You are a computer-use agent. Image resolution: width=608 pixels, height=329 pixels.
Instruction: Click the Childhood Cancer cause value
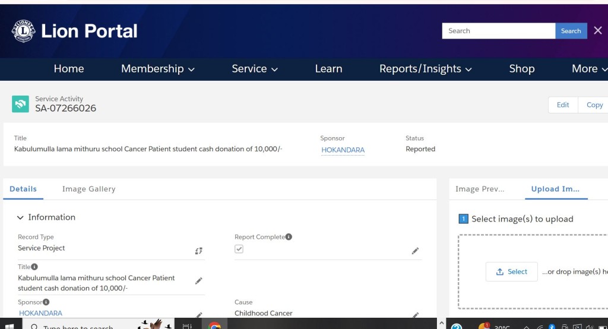[x=263, y=313]
